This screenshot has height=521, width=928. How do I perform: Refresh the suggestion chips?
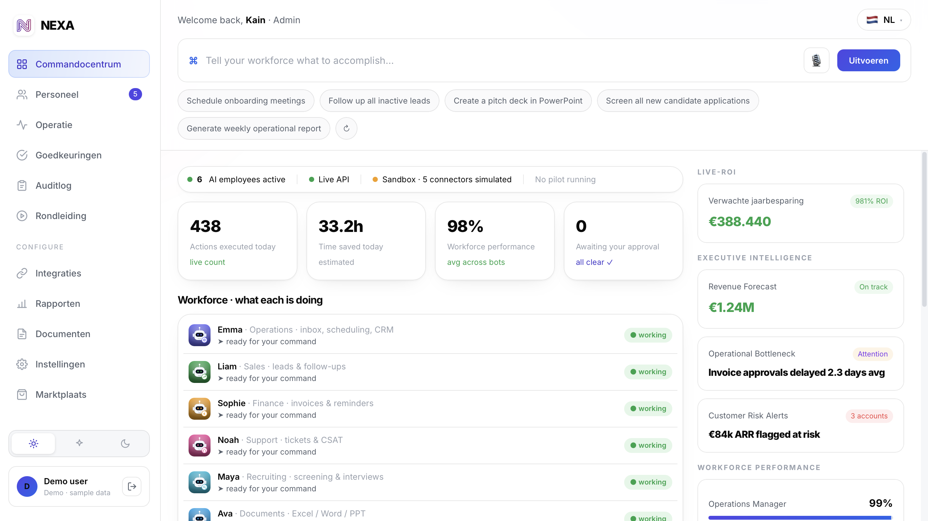tap(346, 128)
